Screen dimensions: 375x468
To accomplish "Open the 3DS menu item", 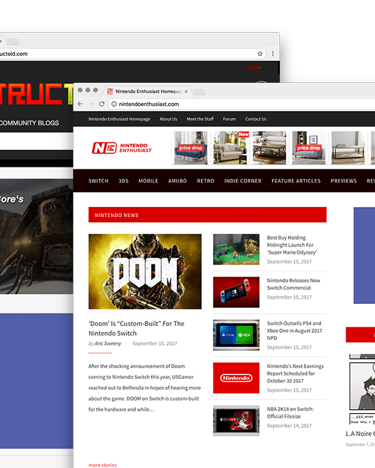I will (x=123, y=181).
